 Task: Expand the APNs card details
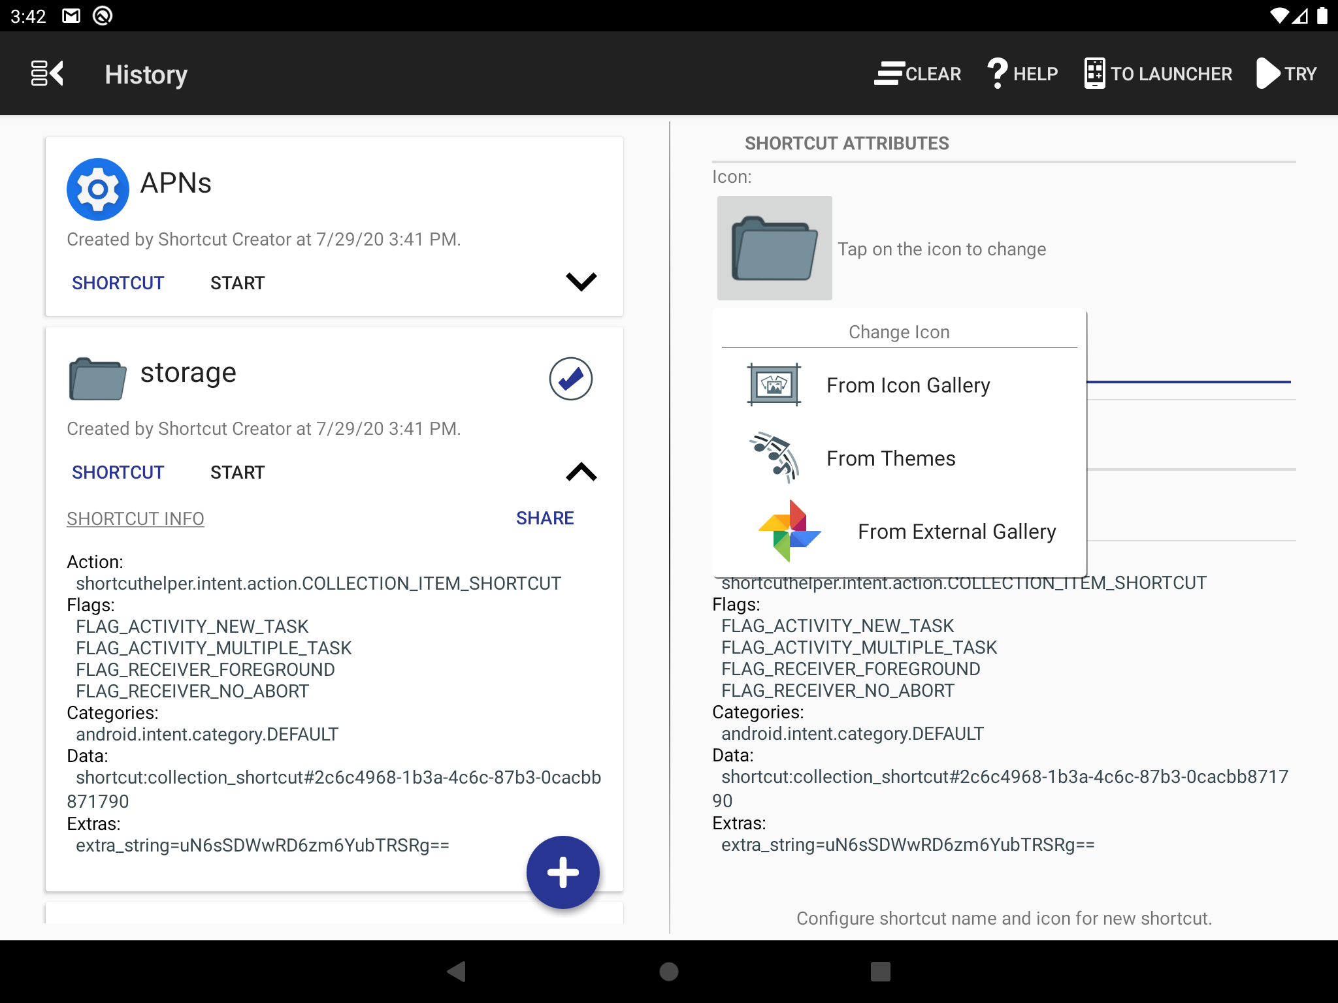tap(581, 282)
